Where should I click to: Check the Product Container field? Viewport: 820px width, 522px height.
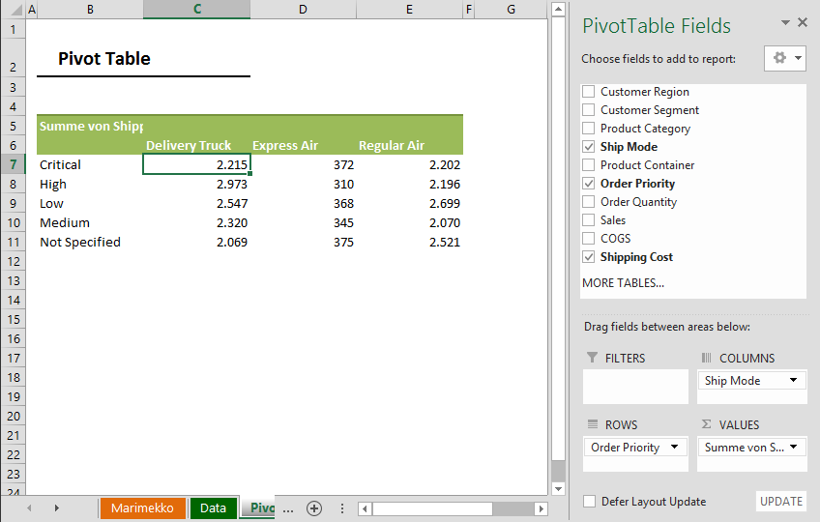click(x=588, y=164)
